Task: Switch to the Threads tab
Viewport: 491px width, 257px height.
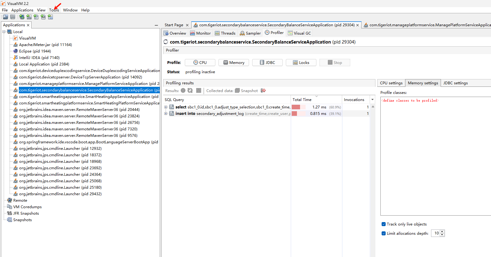Action: [225, 33]
